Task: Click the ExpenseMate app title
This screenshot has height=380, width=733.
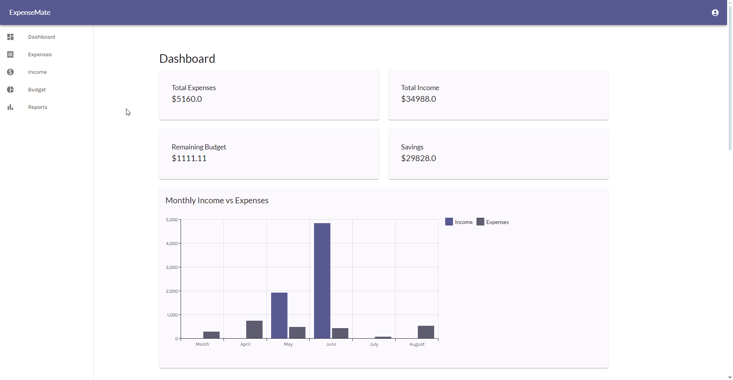Action: pyautogui.click(x=30, y=12)
